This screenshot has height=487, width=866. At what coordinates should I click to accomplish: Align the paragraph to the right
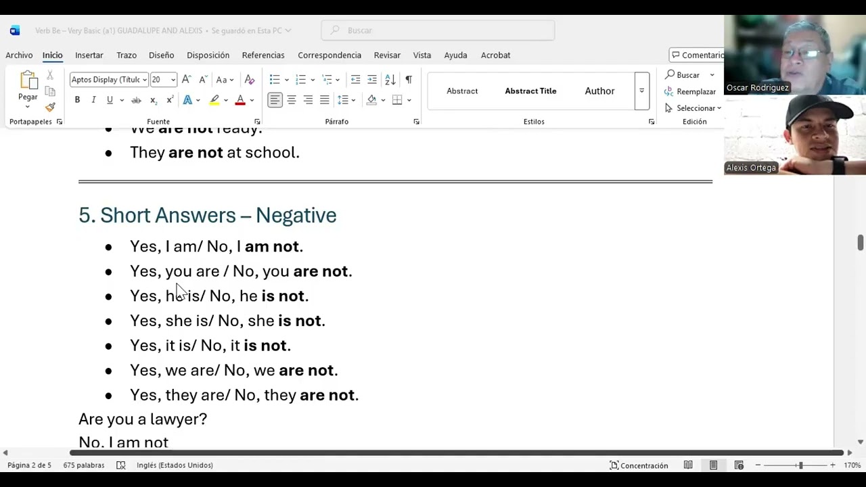tap(308, 100)
